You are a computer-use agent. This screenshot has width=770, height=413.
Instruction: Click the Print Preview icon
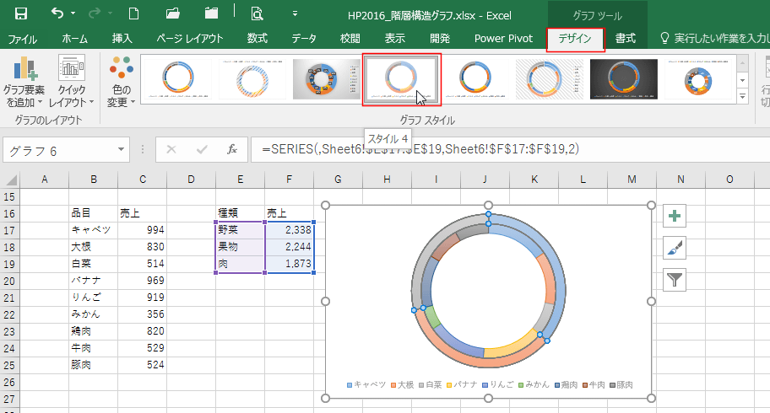click(x=257, y=13)
